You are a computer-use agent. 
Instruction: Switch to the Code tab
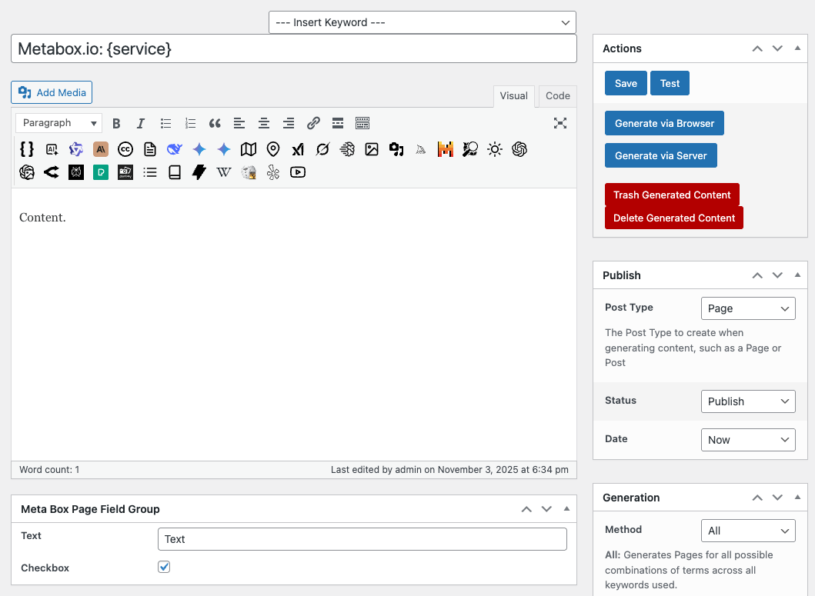[x=557, y=96]
